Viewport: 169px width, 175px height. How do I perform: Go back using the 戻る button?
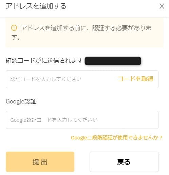click(x=124, y=162)
